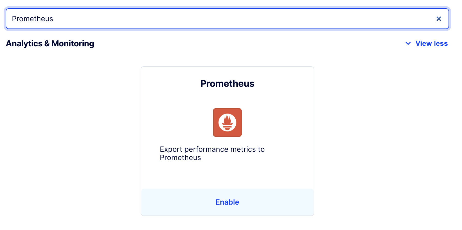462x230 pixels.
Task: Click the torch flame in the Prometheus icon
Action: tap(227, 120)
